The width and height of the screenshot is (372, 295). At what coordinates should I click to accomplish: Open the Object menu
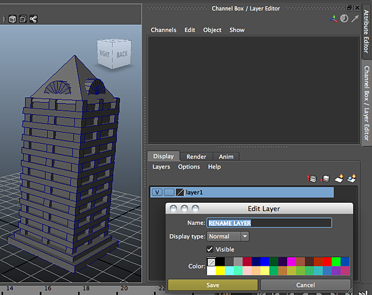point(212,30)
